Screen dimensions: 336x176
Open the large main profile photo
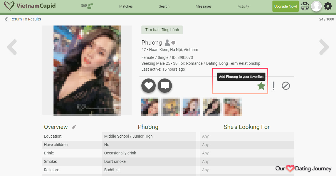tap(87, 70)
